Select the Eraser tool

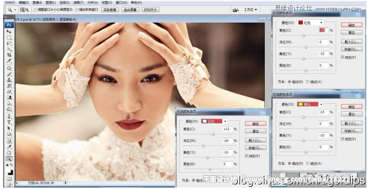(x=9, y=92)
